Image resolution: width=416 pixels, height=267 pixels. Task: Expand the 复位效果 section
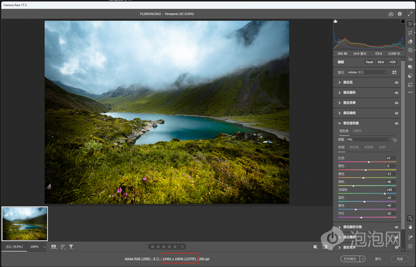point(352,103)
